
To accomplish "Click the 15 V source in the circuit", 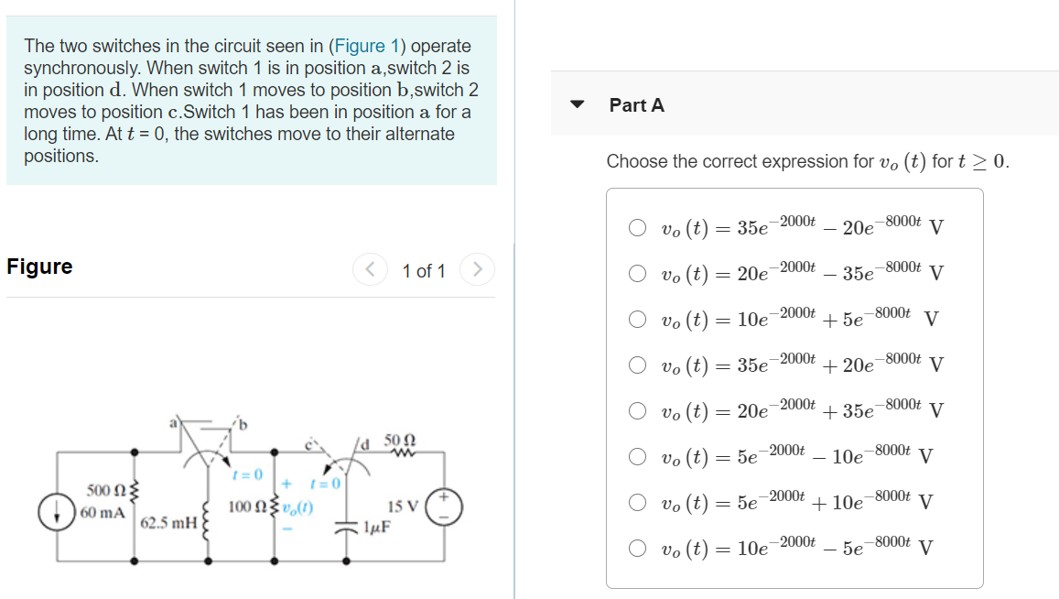I will click(448, 506).
